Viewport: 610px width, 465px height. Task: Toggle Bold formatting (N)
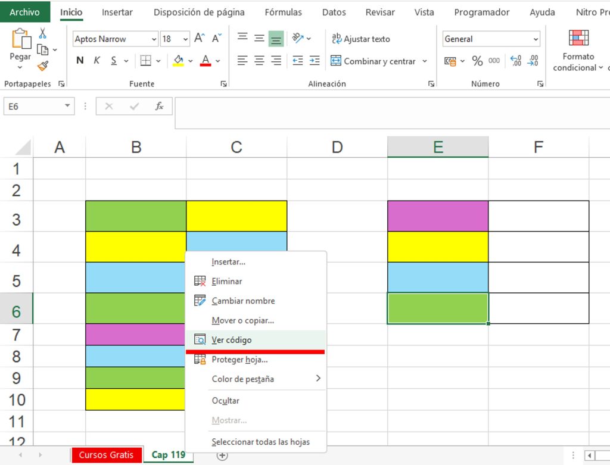[x=80, y=61]
